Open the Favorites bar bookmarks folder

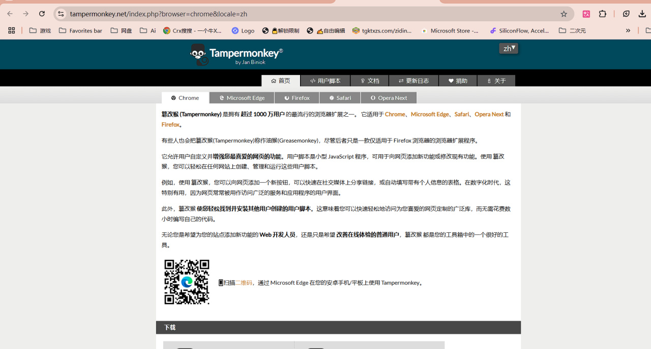pos(80,30)
